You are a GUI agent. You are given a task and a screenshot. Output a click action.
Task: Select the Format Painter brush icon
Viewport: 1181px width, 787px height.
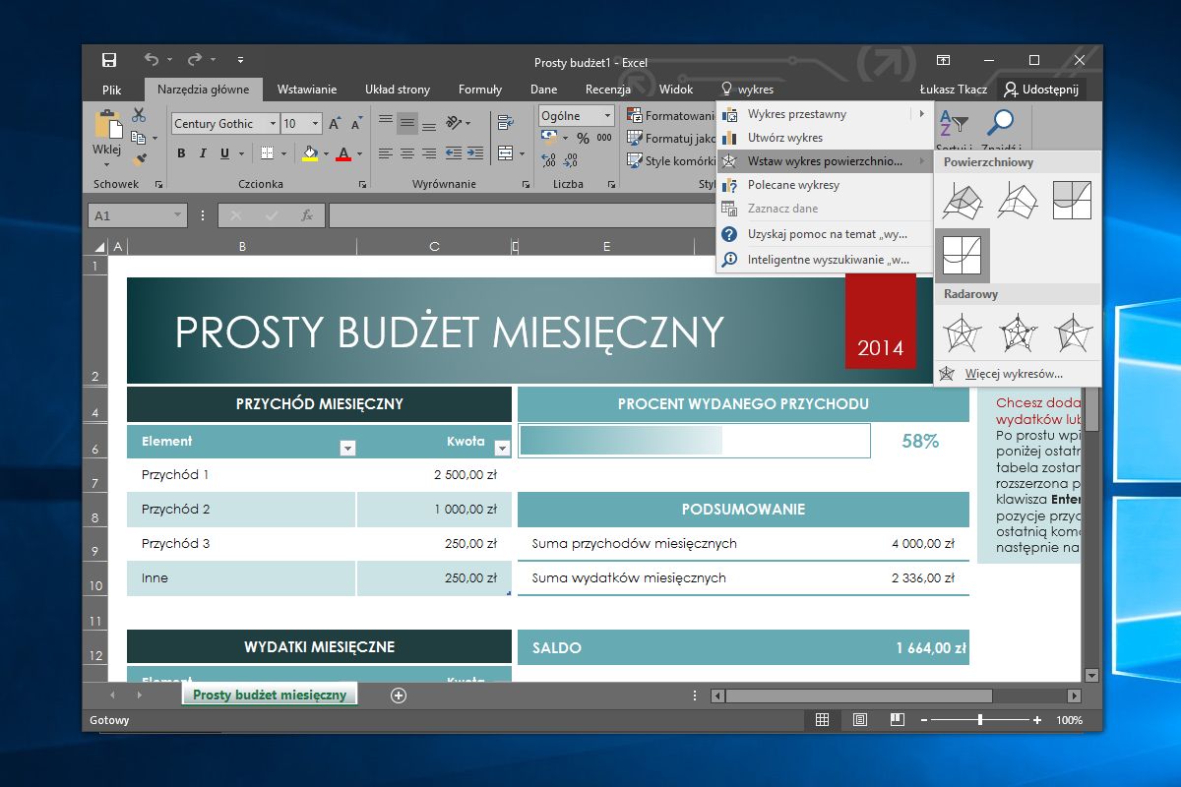click(x=139, y=157)
